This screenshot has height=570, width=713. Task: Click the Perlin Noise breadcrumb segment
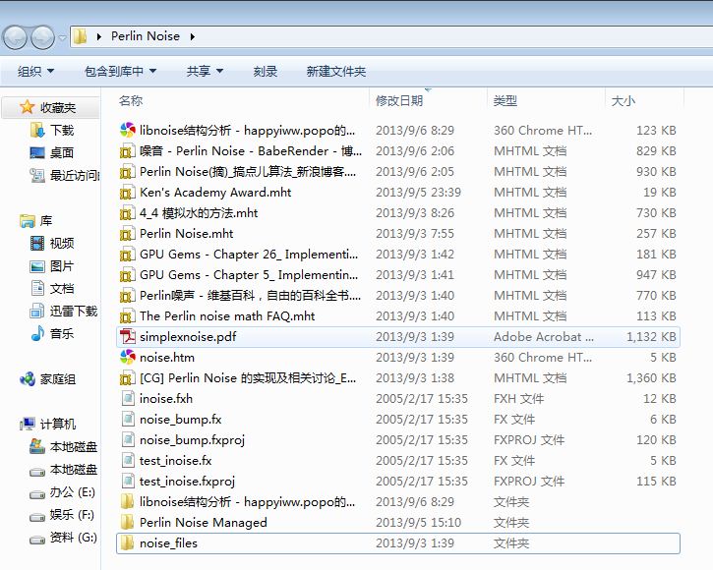click(146, 36)
